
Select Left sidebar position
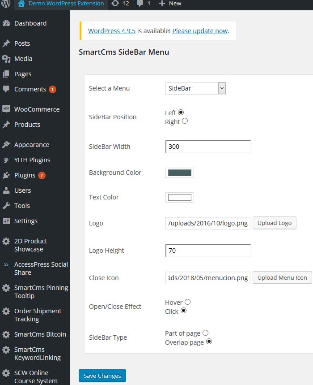pyautogui.click(x=181, y=112)
